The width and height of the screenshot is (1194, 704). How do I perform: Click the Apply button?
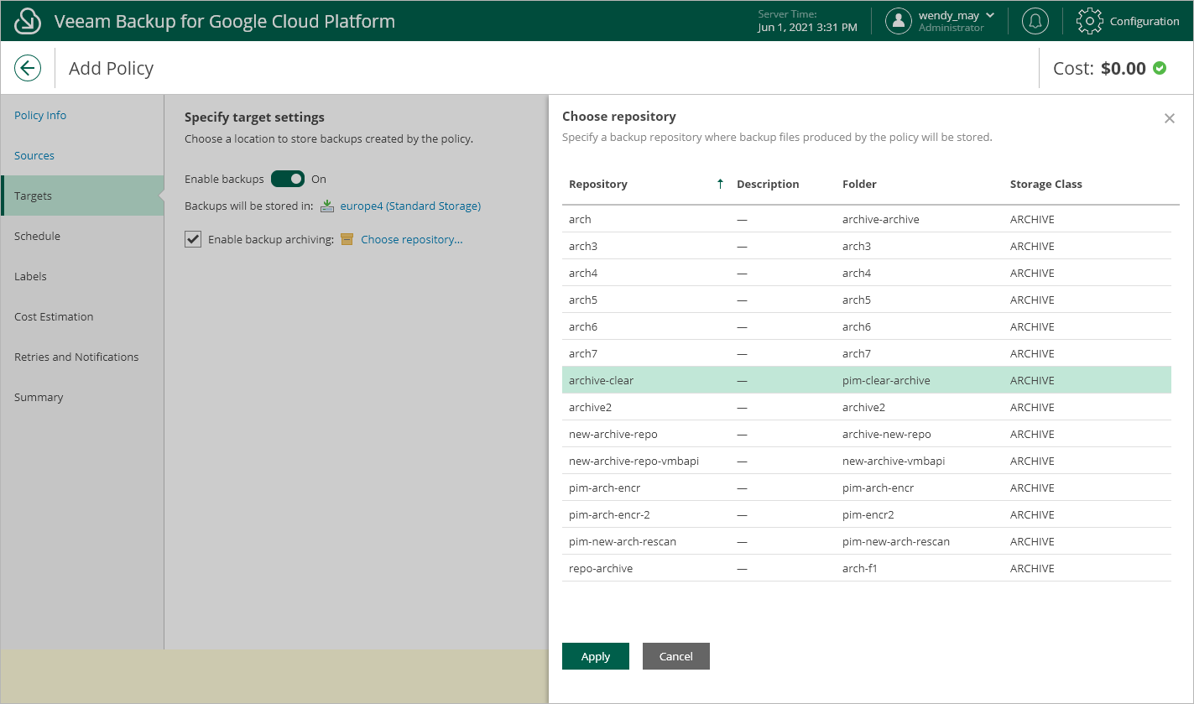point(596,656)
